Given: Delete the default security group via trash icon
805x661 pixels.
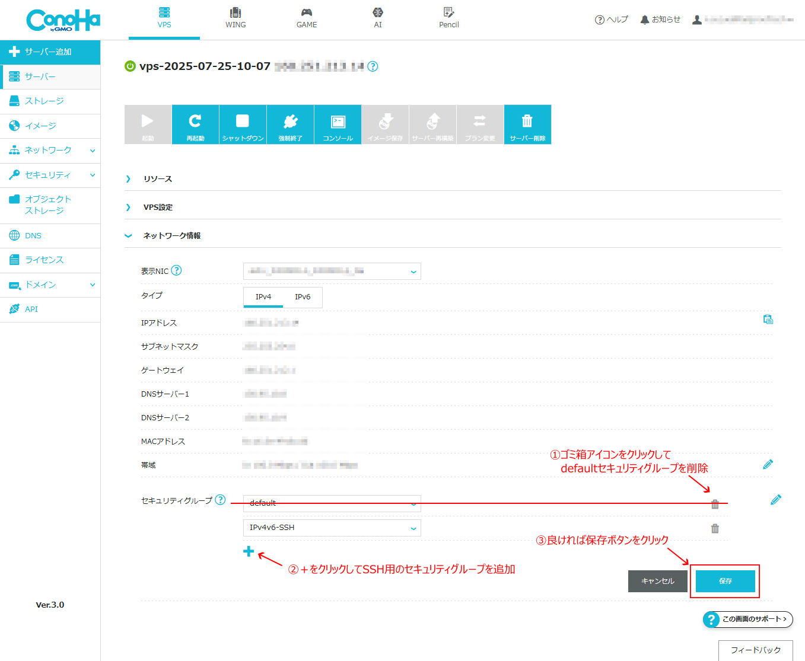Looking at the screenshot, I should 715,504.
